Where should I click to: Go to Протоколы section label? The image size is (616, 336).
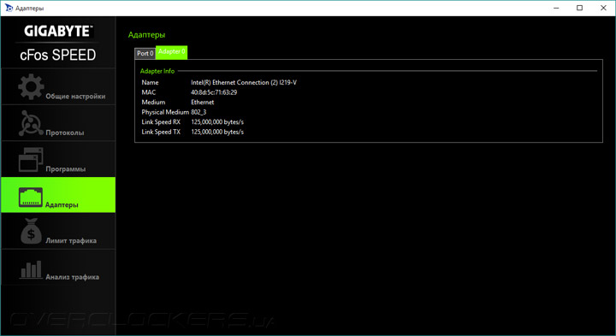tap(65, 133)
